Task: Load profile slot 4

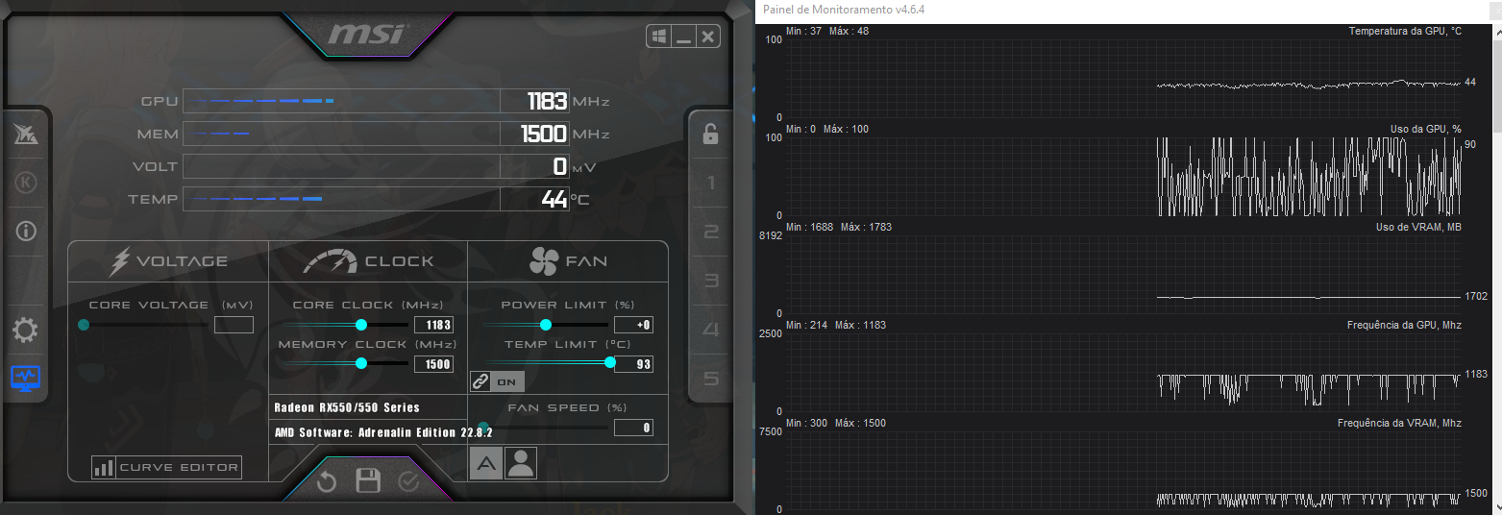Action: click(x=711, y=330)
